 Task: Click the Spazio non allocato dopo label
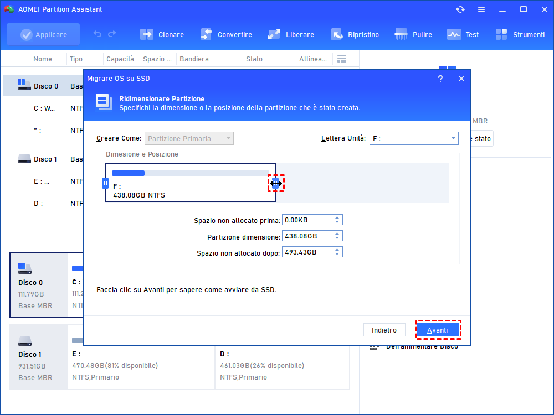(x=238, y=253)
